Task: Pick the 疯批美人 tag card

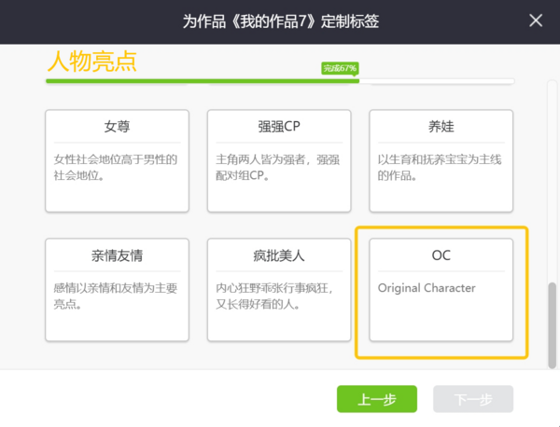Action: point(279,289)
